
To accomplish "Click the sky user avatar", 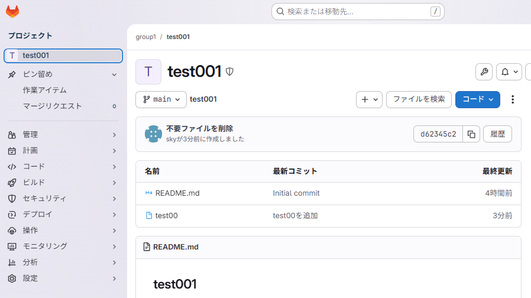I will [x=154, y=134].
